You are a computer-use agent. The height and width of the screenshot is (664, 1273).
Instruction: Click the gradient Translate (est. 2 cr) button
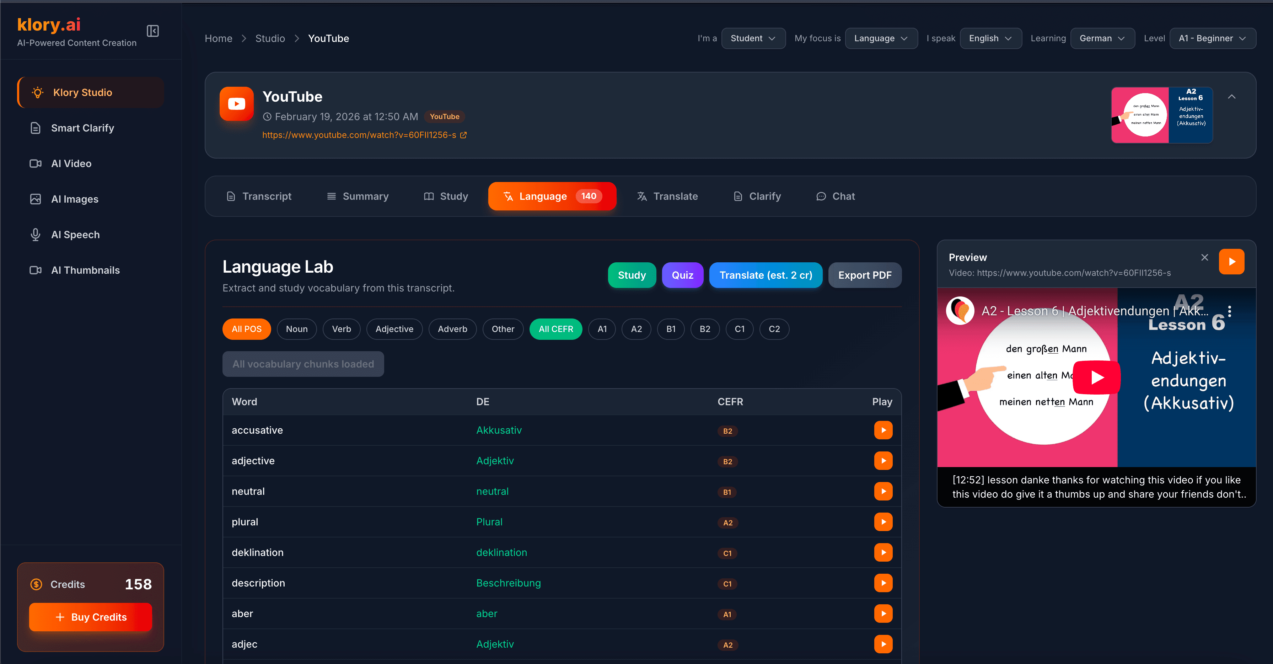point(766,275)
